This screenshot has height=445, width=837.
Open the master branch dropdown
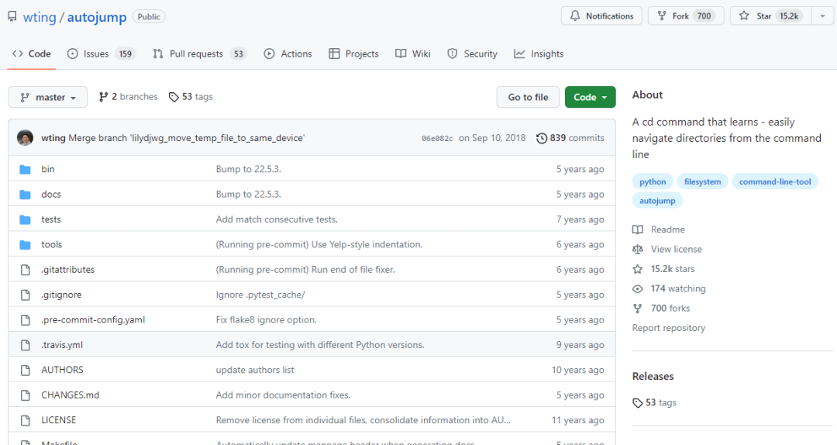point(47,97)
